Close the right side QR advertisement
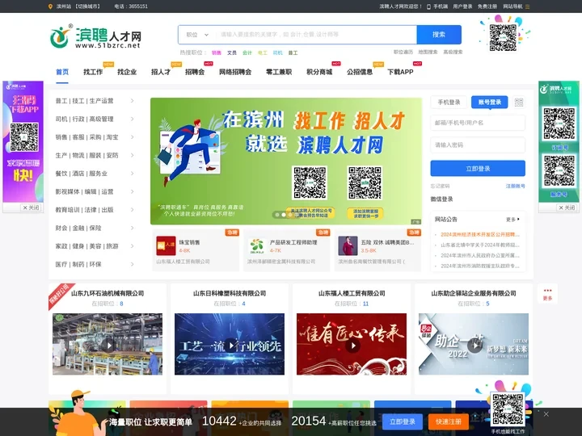Viewport: 582px width, 436px height. pyautogui.click(x=567, y=208)
